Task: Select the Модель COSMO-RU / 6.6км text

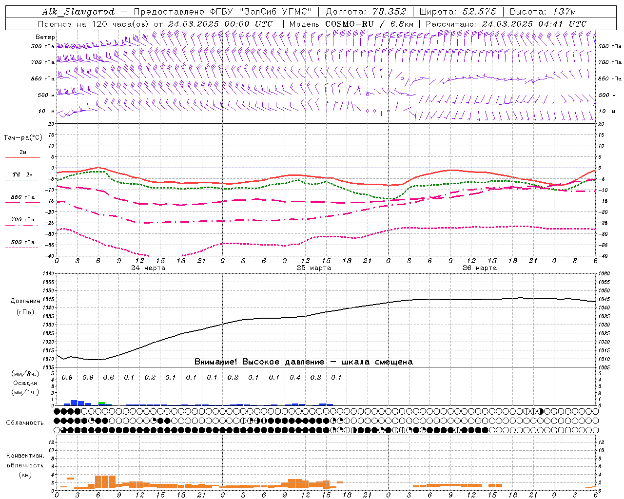Action: click(351, 24)
